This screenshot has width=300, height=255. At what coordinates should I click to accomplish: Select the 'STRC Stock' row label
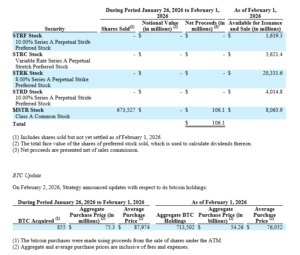pos(28,54)
